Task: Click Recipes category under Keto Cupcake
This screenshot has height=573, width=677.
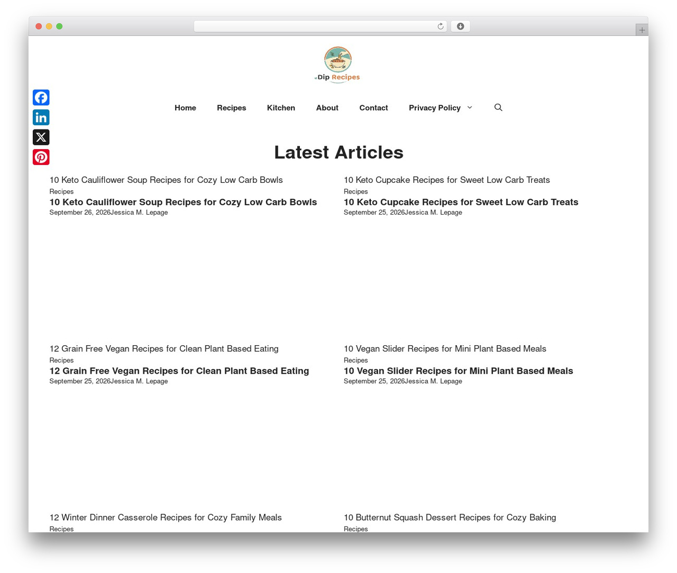Action: click(x=355, y=191)
